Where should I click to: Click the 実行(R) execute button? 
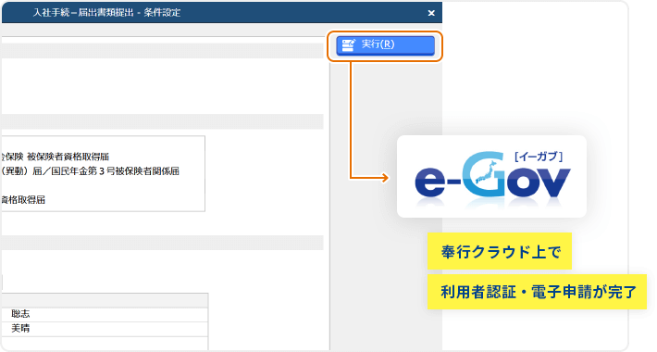pos(385,45)
